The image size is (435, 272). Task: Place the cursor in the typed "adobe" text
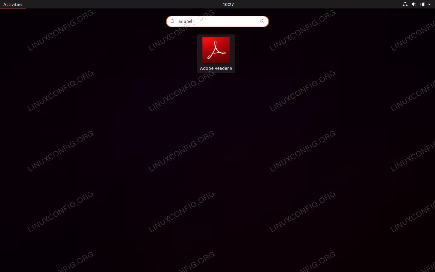185,21
